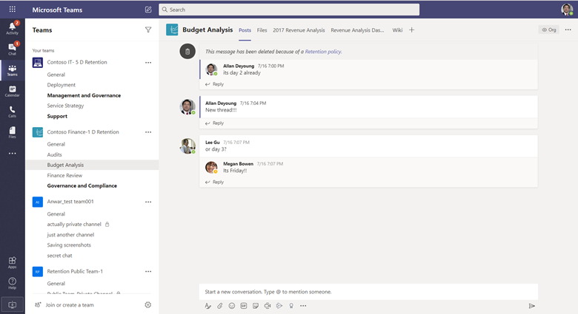578x314 pixels.
Task: Open the Stream icon in compose bar
Action: [x=279, y=306]
